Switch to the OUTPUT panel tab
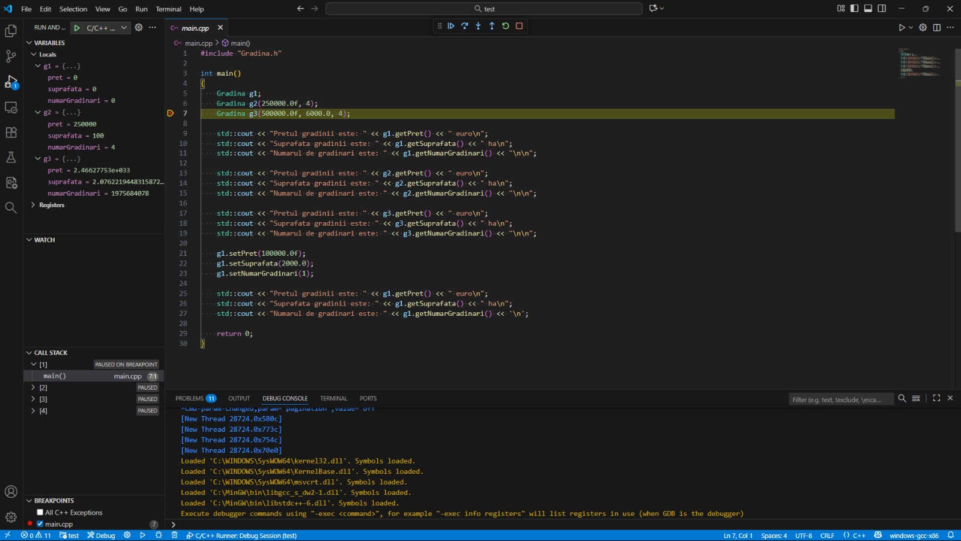The image size is (961, 541). click(x=238, y=399)
